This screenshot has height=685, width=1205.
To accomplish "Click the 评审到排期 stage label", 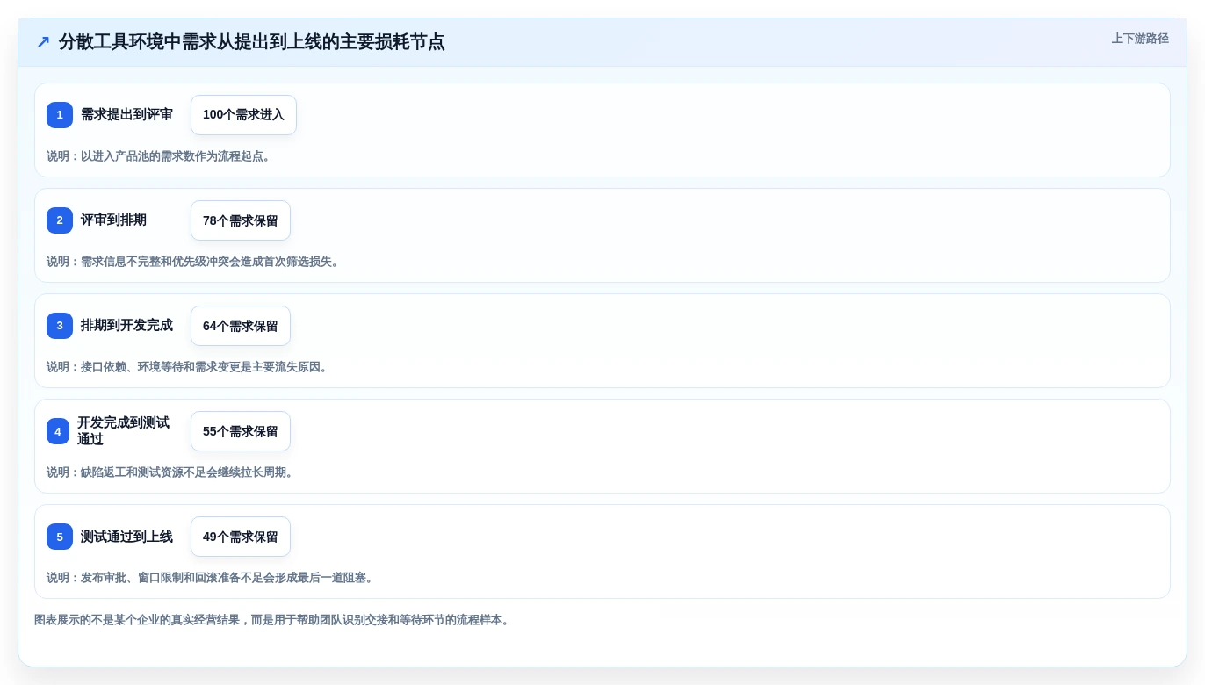I will click(113, 220).
